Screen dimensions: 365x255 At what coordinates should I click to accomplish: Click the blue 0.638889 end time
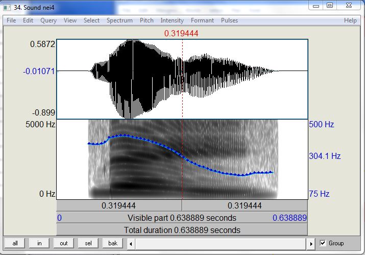pyautogui.click(x=289, y=218)
